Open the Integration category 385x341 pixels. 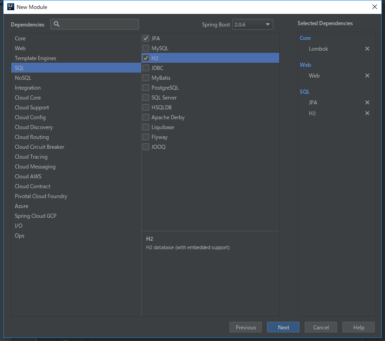coord(76,88)
